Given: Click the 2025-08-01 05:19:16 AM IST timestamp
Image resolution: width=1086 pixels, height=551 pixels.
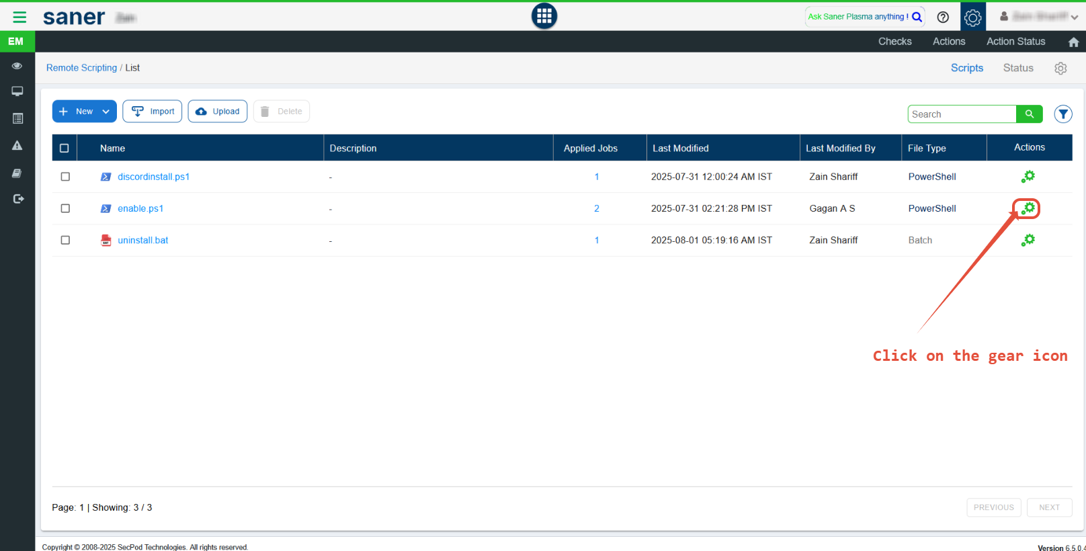Looking at the screenshot, I should pyautogui.click(x=712, y=240).
